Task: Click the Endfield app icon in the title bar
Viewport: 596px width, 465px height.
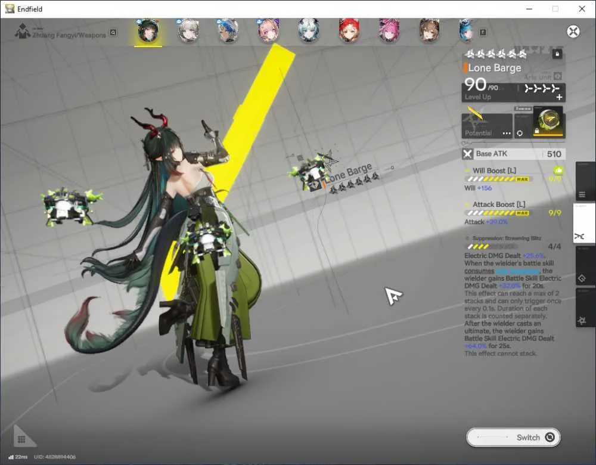Action: pos(10,9)
